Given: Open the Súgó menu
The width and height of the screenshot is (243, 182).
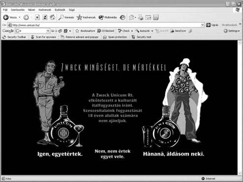Looking at the screenshot, I should 72,10.
